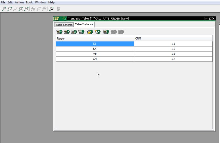Click the Save icon in main toolbar
This screenshot has height=143, width=220.
click(21, 9)
